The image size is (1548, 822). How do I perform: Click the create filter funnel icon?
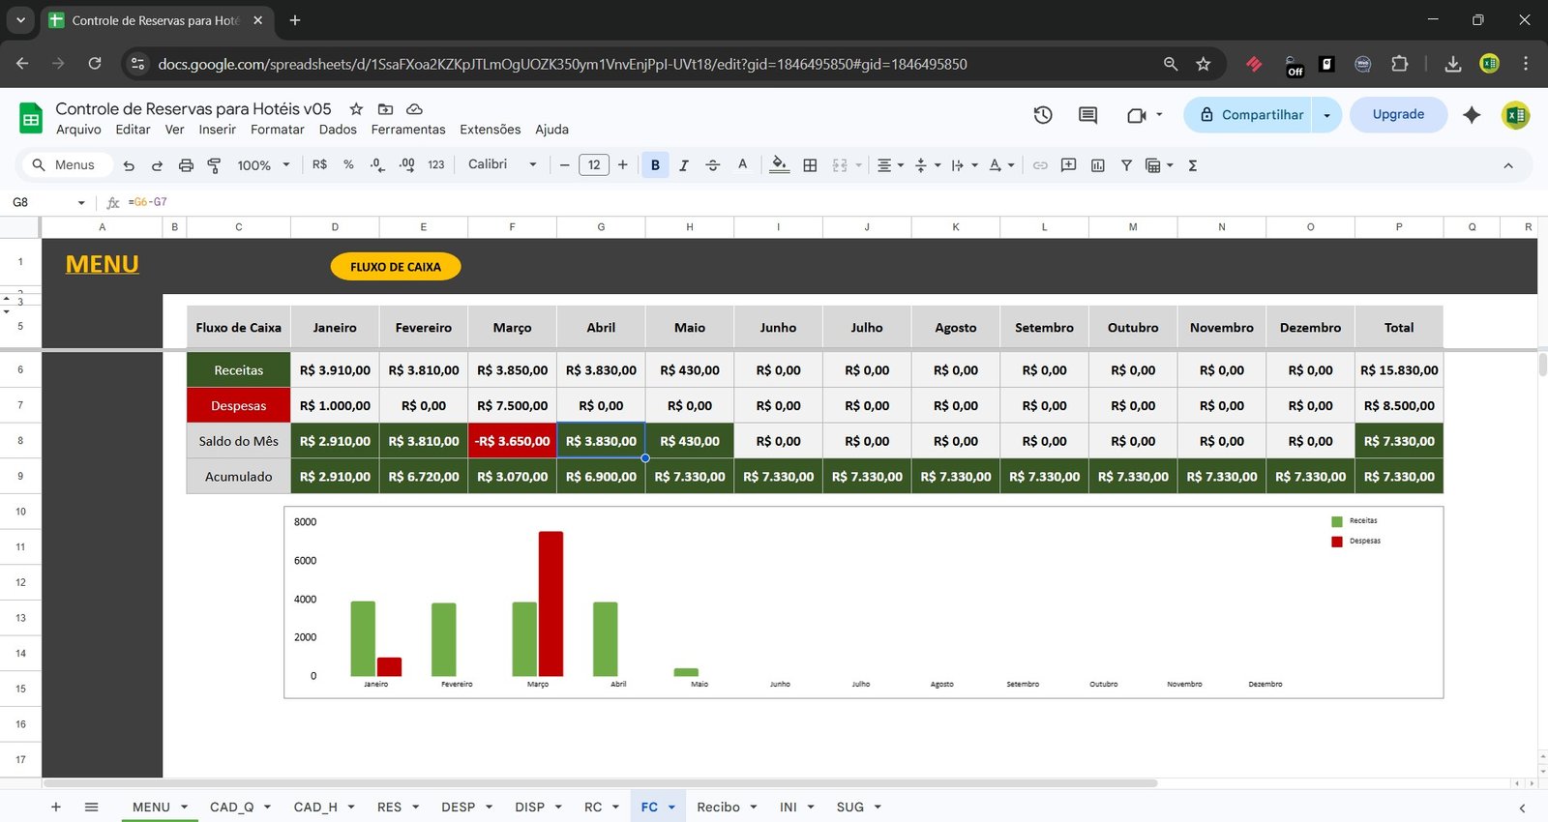[x=1126, y=165]
